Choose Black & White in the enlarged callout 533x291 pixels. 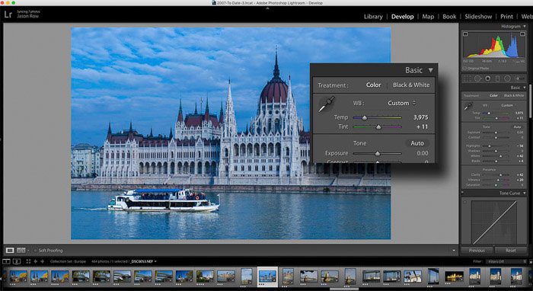[411, 85]
